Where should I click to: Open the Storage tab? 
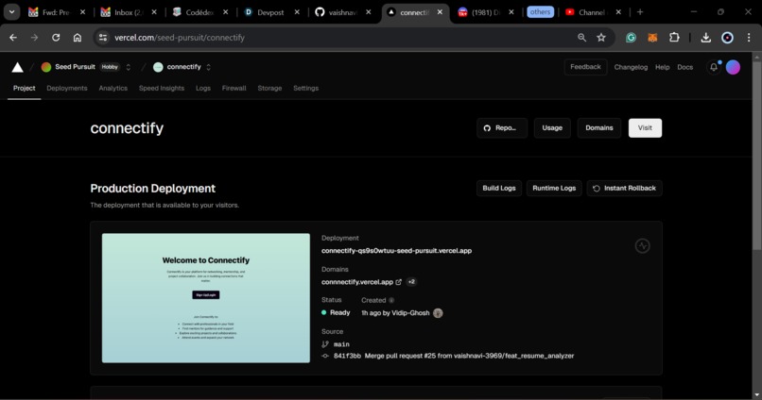point(269,89)
